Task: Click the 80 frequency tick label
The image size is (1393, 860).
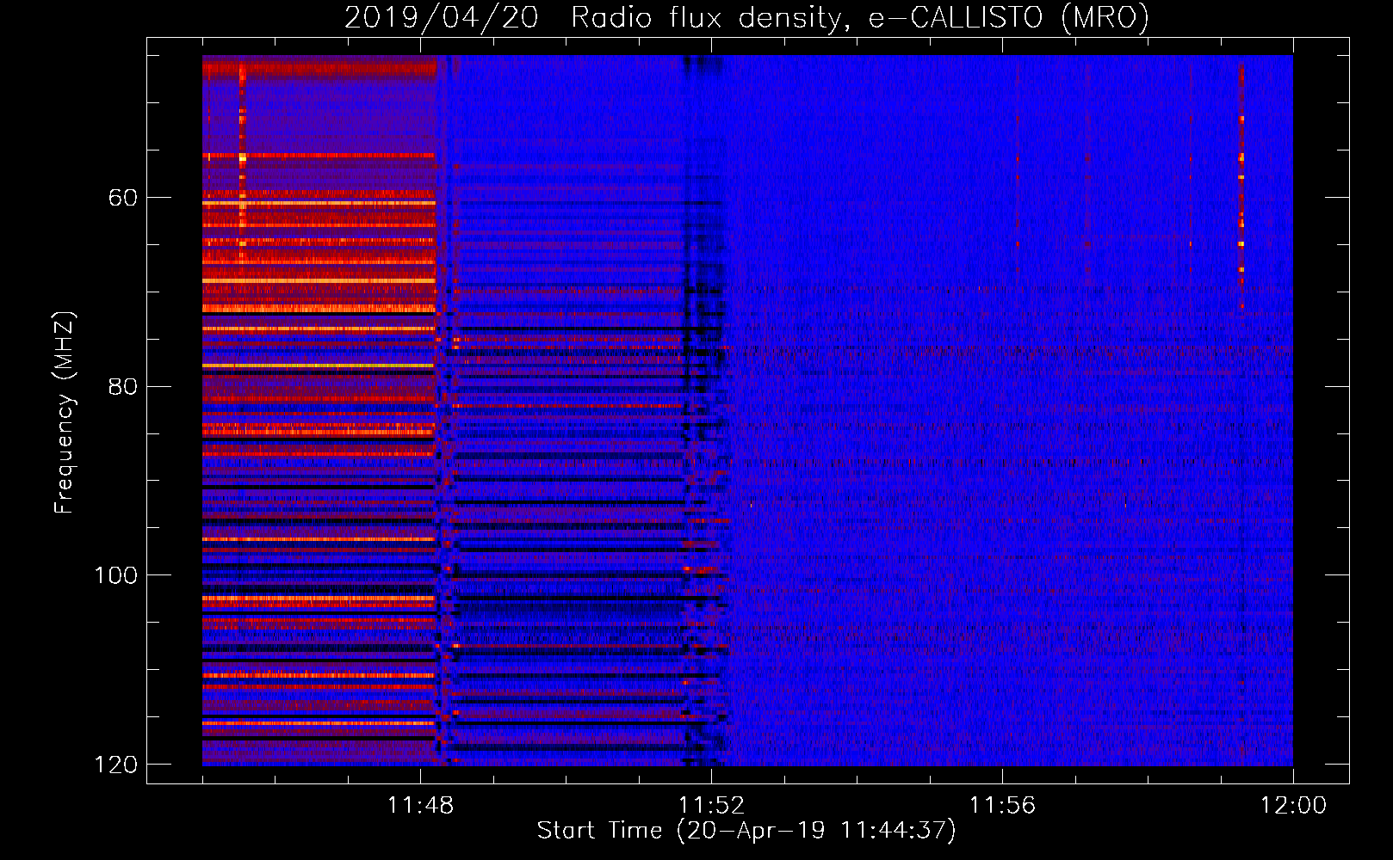Action: coord(122,386)
